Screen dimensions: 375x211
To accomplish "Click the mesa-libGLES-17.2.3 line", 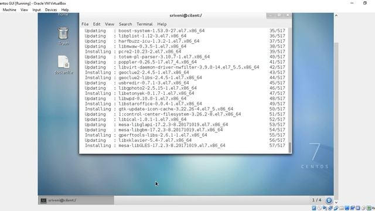I will pos(185,145).
